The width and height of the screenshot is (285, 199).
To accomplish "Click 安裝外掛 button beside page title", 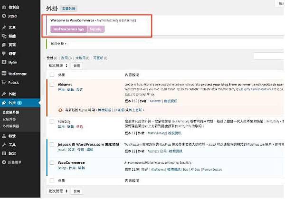I will point(69,9).
